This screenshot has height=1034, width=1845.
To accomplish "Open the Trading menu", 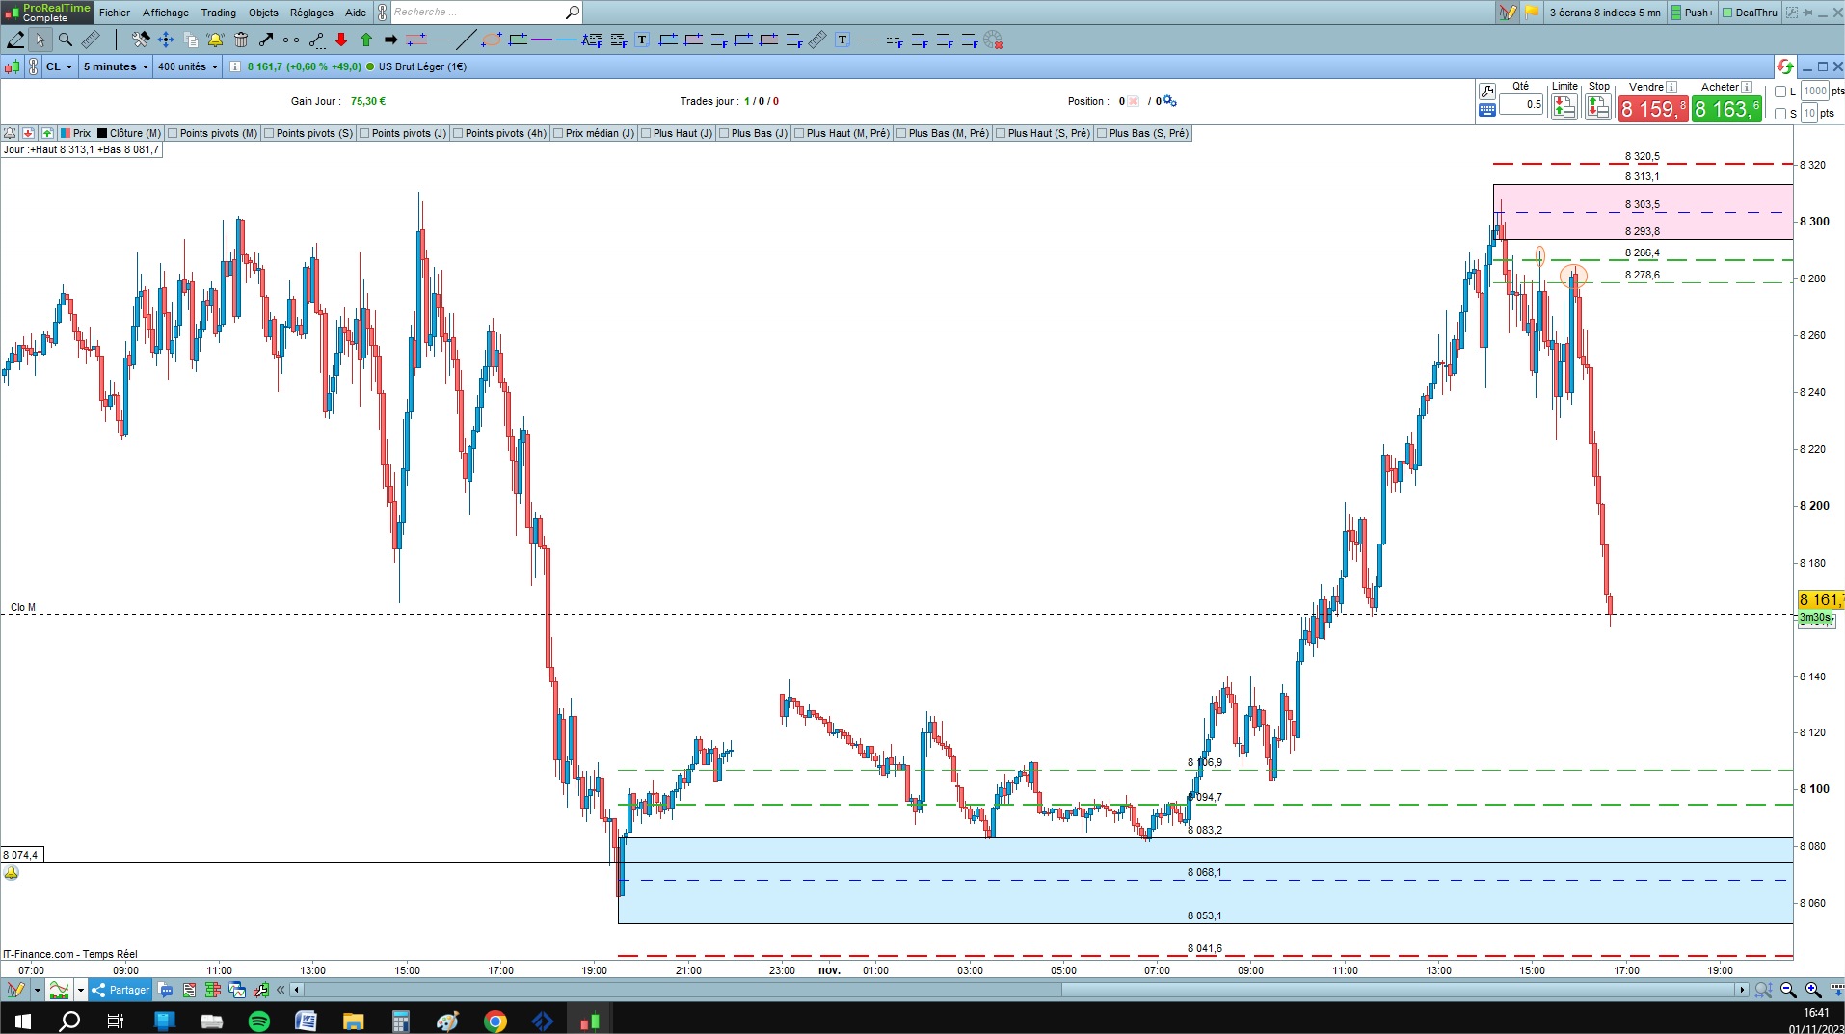I will click(218, 13).
